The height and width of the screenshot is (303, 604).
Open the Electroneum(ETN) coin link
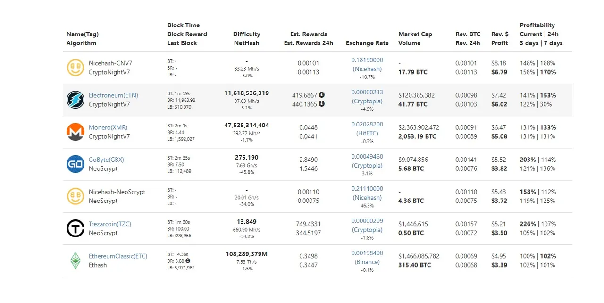click(x=113, y=95)
